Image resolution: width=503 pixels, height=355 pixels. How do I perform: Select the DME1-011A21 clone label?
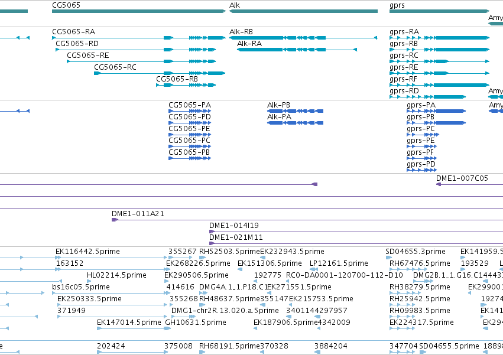138,214
